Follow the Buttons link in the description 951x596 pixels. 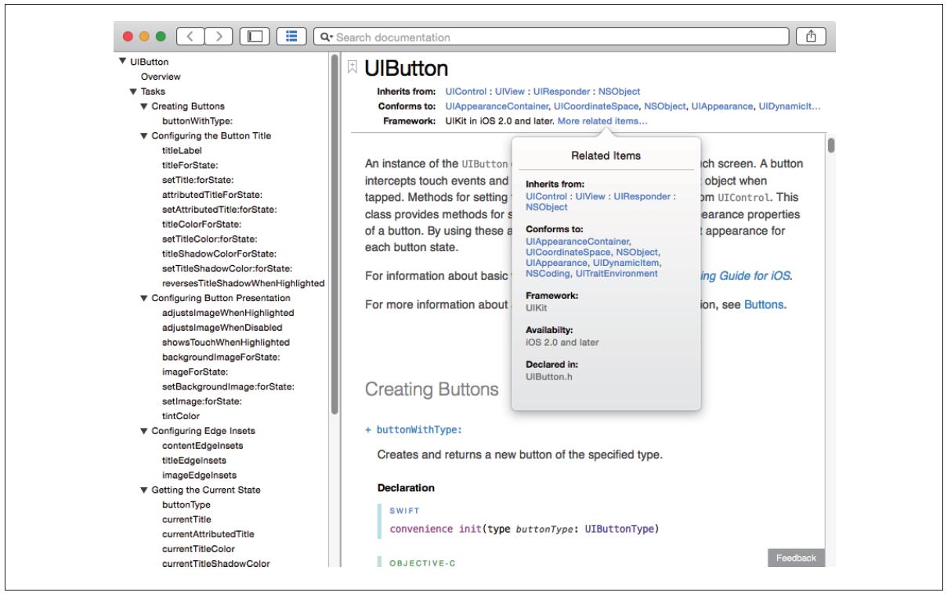763,303
